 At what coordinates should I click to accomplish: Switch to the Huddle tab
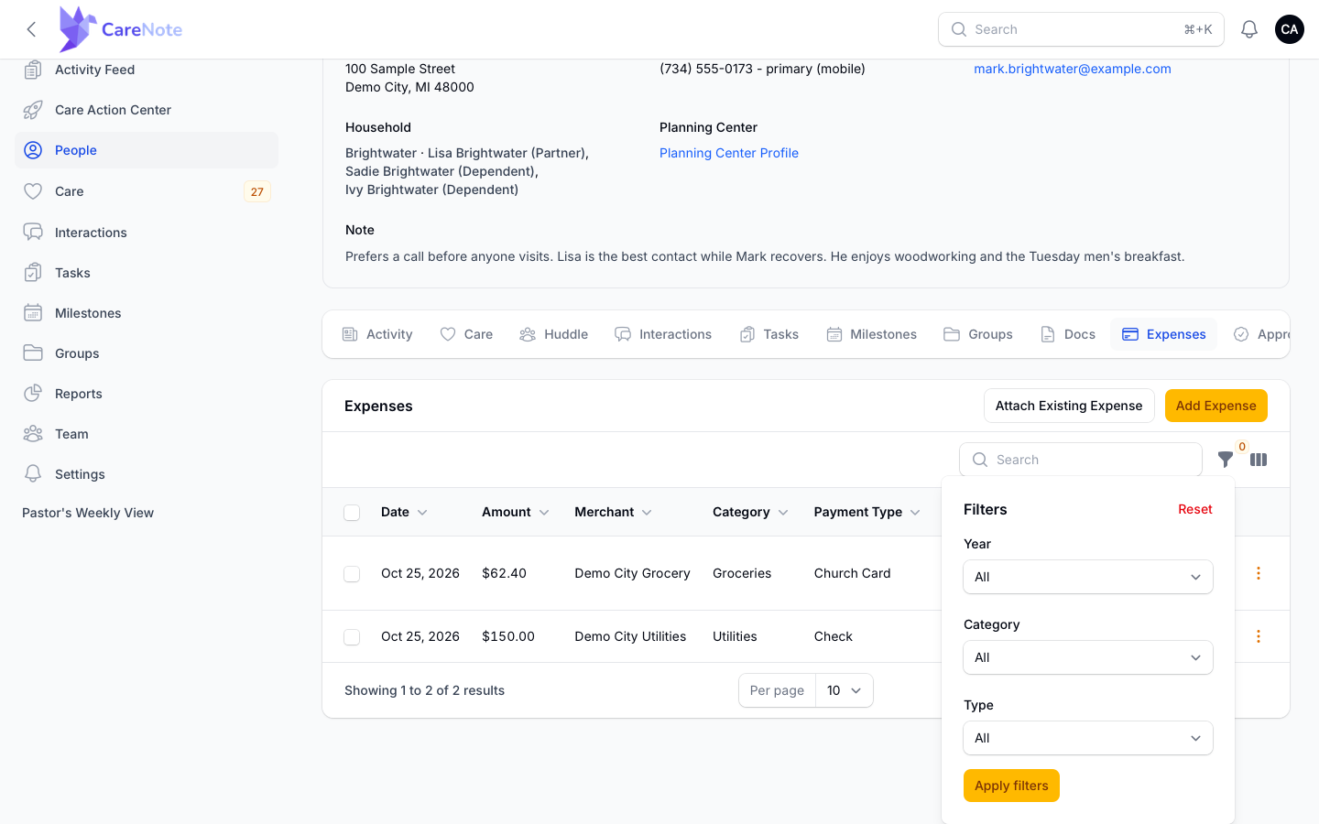[x=554, y=334]
